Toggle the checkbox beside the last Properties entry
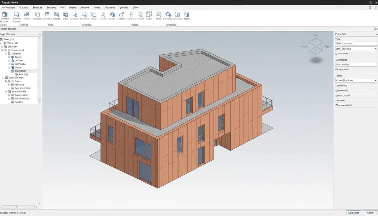 336,105
